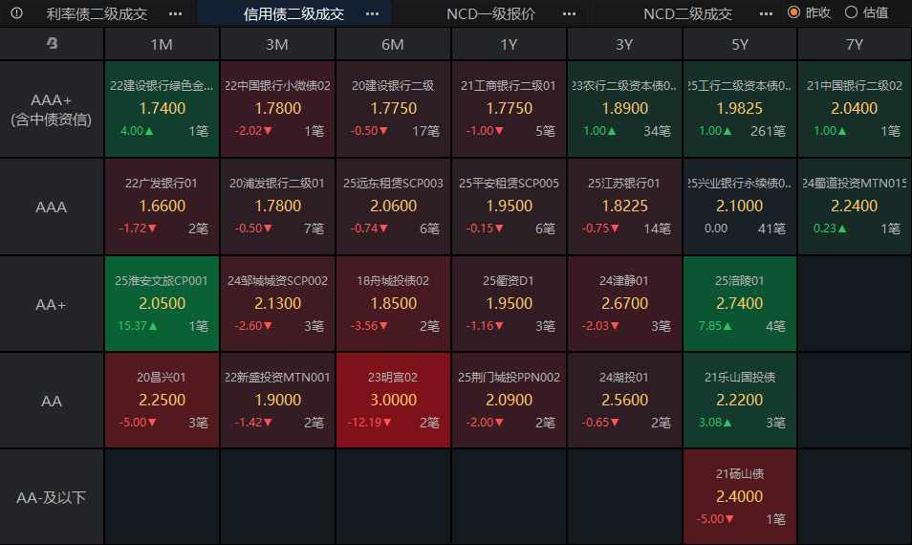This screenshot has width=912, height=545.
Task: Open the more menu beside NCD二级成交
Action: [x=766, y=13]
